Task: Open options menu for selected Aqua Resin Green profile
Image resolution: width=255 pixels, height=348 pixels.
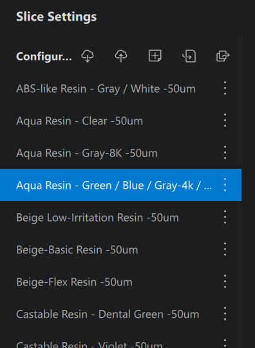Action: pyautogui.click(x=225, y=185)
